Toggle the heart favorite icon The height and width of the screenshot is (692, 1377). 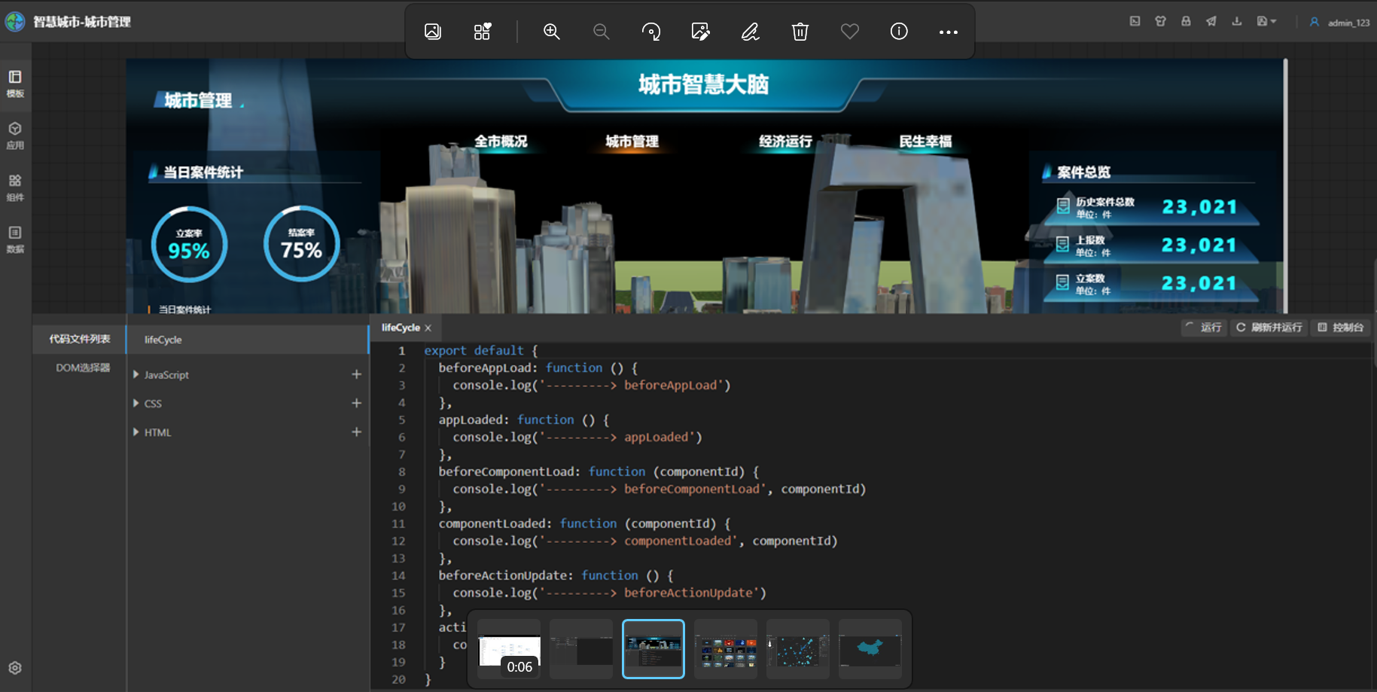click(849, 32)
